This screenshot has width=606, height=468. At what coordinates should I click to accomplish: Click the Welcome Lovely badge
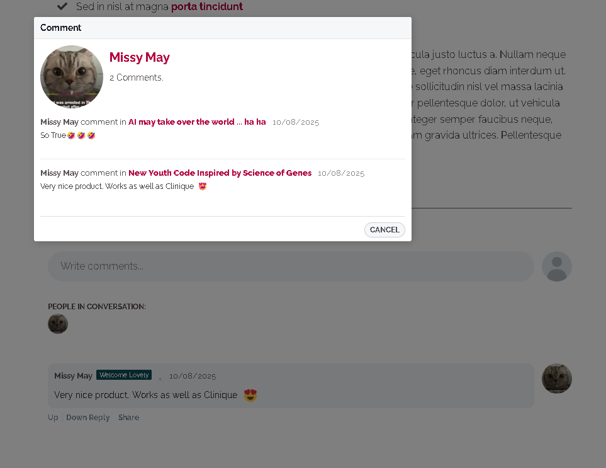click(124, 375)
